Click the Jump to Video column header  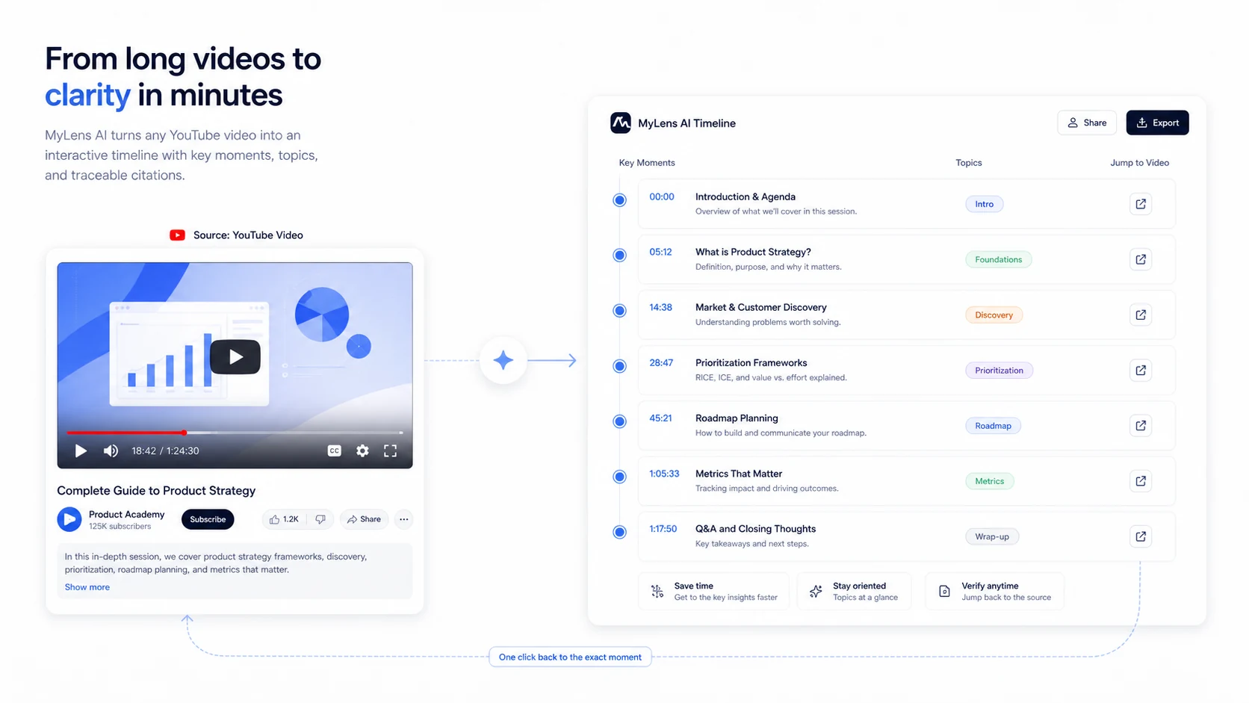click(1139, 163)
